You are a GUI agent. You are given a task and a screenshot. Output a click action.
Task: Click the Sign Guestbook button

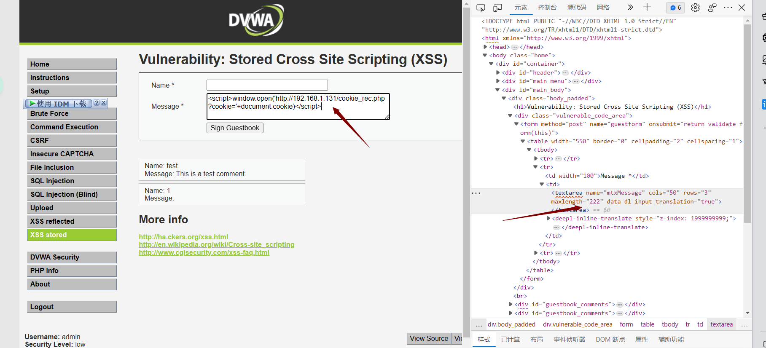pos(235,128)
